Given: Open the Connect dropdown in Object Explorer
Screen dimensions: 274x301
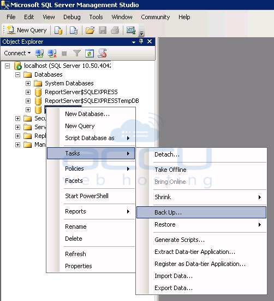Looking at the screenshot, I should [17, 53].
